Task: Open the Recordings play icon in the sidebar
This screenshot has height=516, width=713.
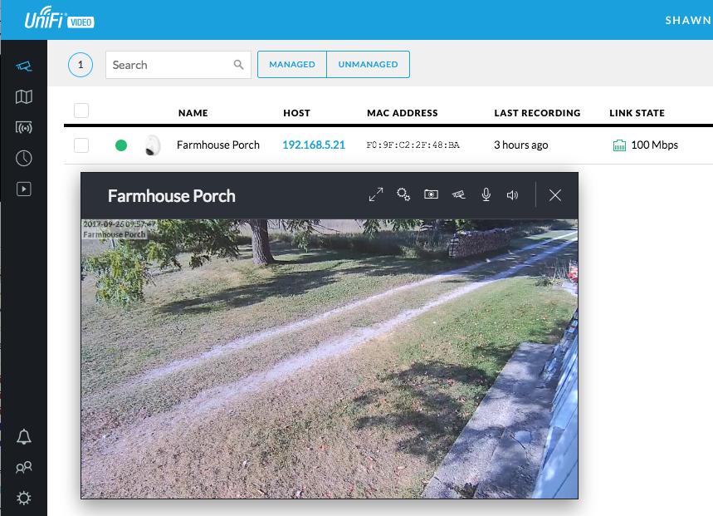Action: point(24,189)
